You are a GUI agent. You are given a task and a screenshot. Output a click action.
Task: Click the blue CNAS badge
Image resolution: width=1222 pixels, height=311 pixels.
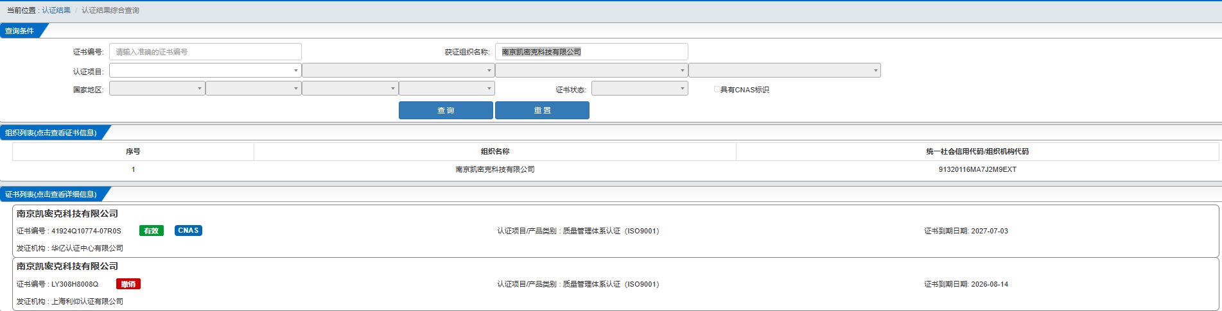[x=188, y=230]
